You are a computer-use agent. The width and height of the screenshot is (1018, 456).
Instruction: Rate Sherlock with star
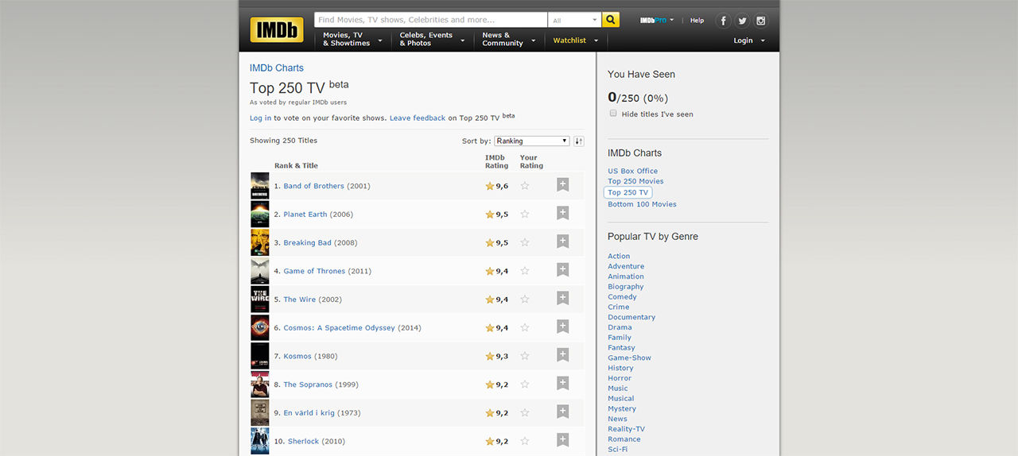tap(525, 441)
